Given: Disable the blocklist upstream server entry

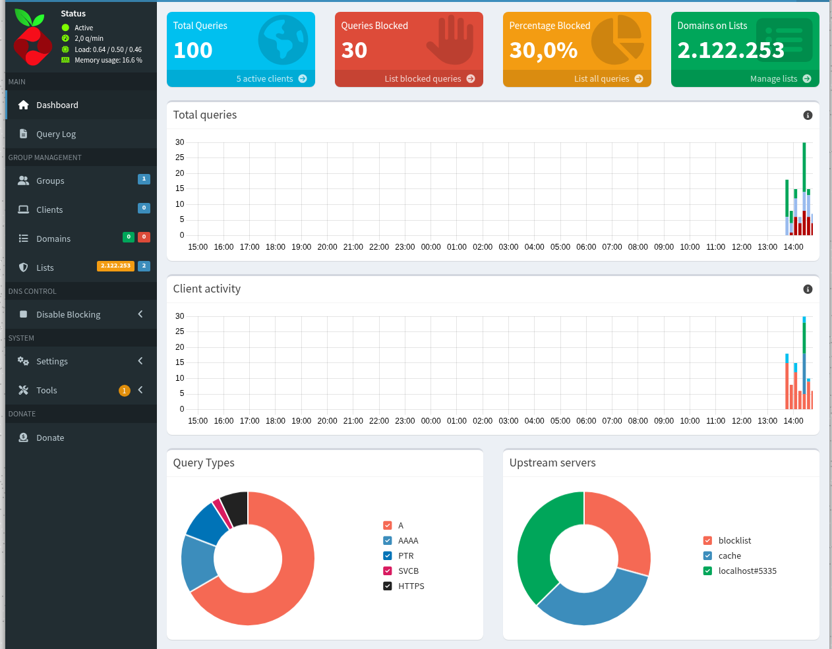Looking at the screenshot, I should (x=707, y=540).
